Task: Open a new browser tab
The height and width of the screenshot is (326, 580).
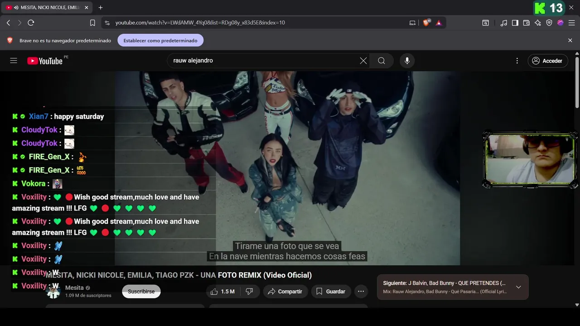Action: pos(101,8)
